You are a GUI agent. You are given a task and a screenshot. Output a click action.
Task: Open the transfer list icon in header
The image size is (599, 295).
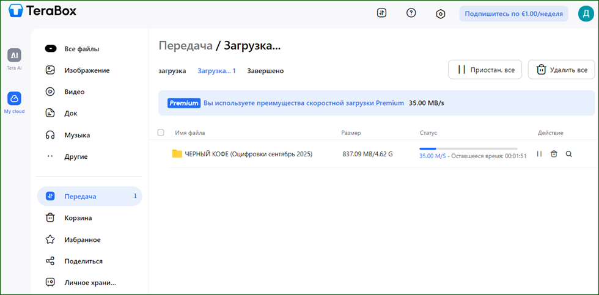pos(381,13)
